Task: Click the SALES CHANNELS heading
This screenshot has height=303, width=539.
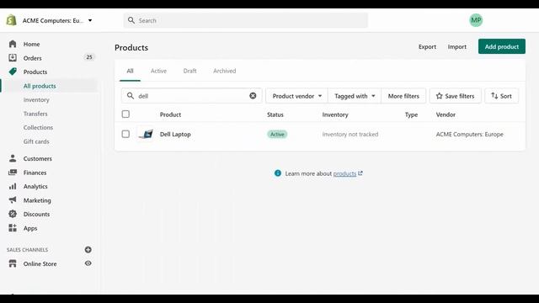Action: [28, 250]
